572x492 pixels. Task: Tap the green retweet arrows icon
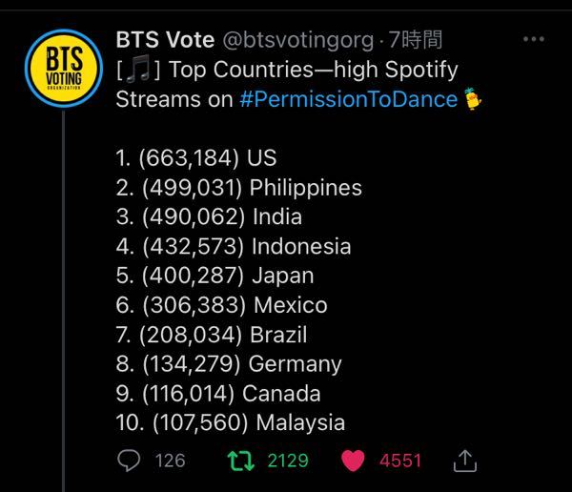pyautogui.click(x=241, y=461)
